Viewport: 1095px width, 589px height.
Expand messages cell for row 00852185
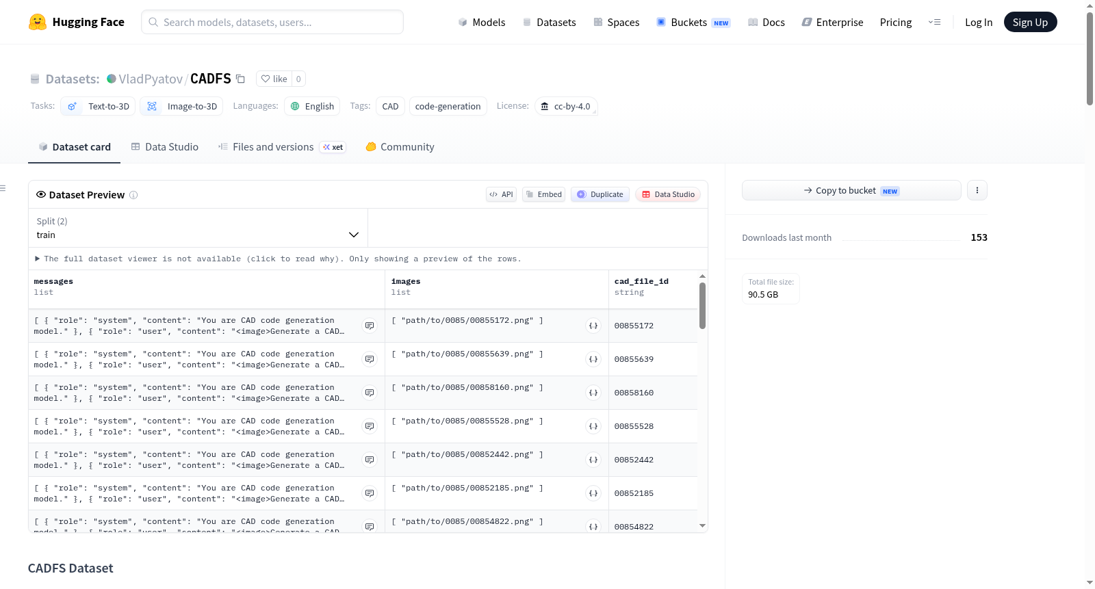[370, 493]
